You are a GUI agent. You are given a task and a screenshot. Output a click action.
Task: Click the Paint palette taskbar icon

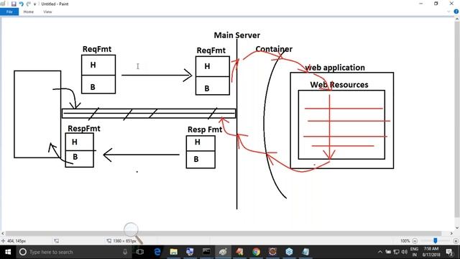click(x=223, y=252)
